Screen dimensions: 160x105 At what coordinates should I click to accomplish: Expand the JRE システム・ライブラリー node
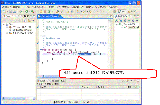point(7,33)
